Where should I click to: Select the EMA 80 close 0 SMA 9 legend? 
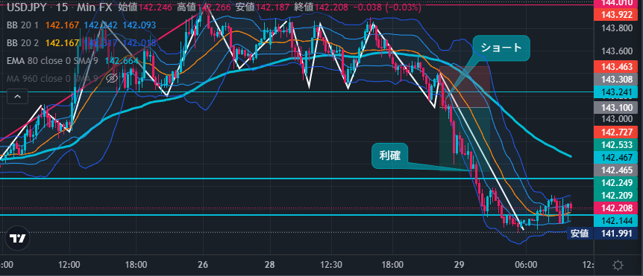(53, 60)
